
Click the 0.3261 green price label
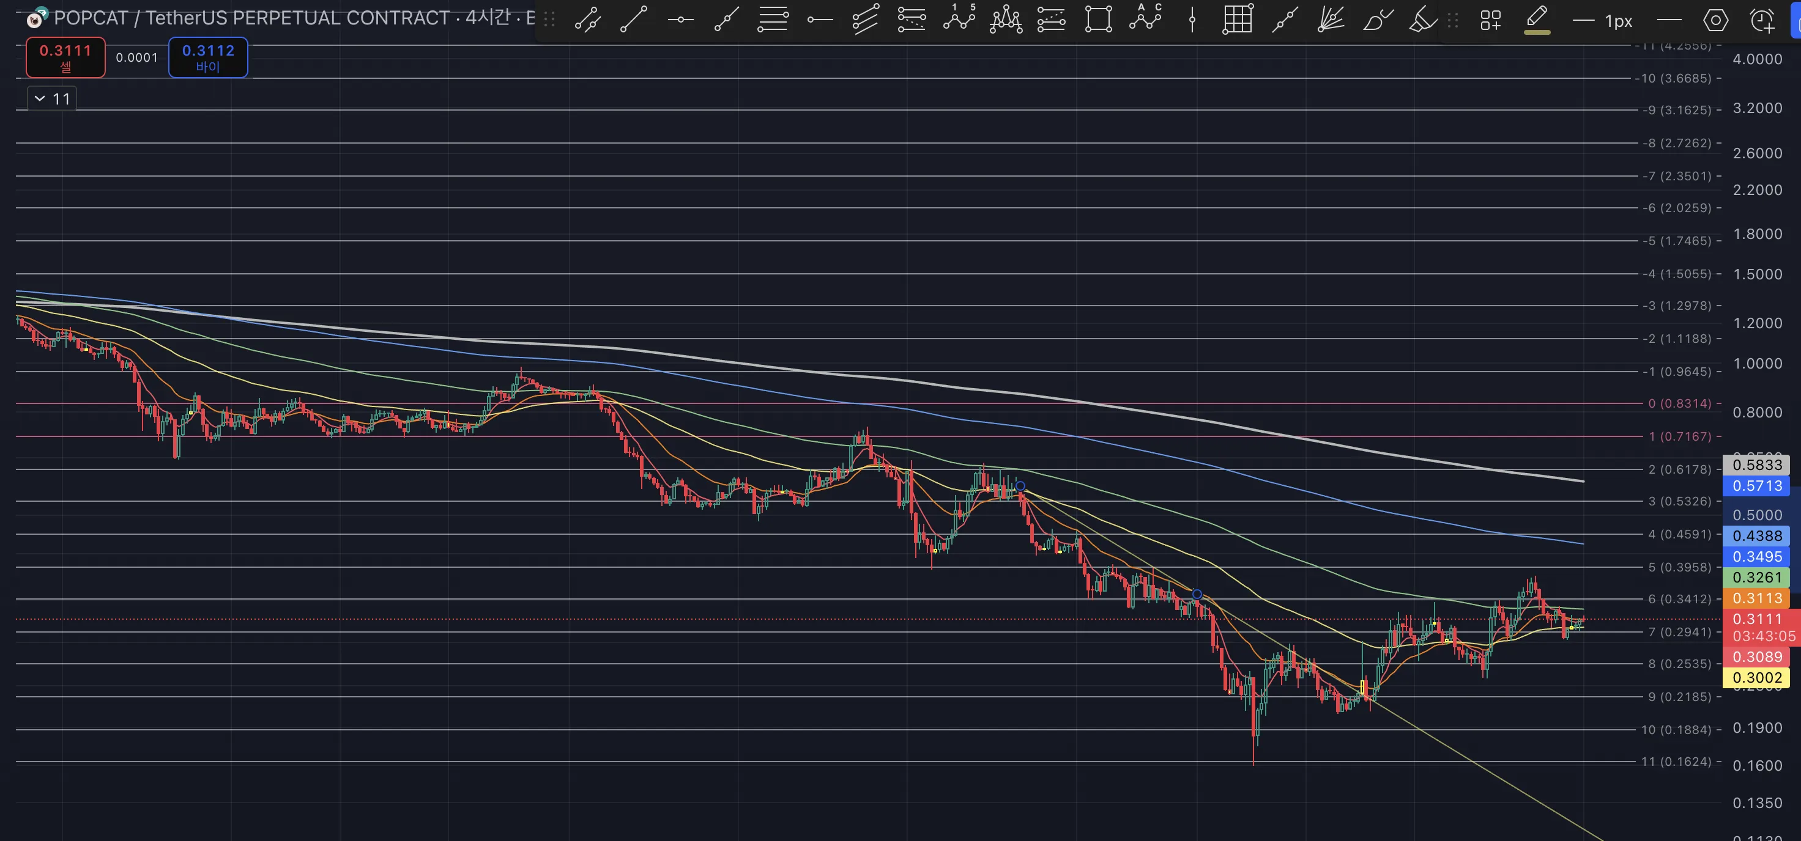click(x=1757, y=578)
